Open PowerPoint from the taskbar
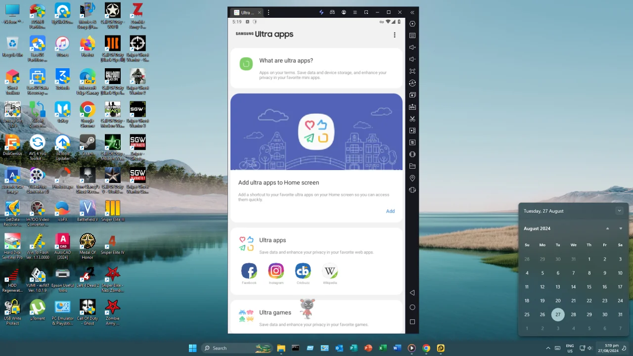The width and height of the screenshot is (633, 356). click(x=368, y=348)
